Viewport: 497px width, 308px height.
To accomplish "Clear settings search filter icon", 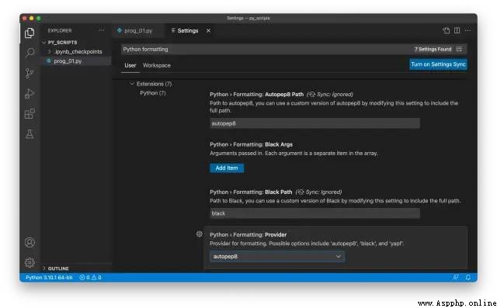I will tap(459, 49).
